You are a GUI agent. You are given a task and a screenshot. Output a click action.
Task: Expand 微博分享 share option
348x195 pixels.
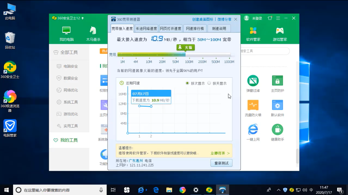tap(225, 19)
